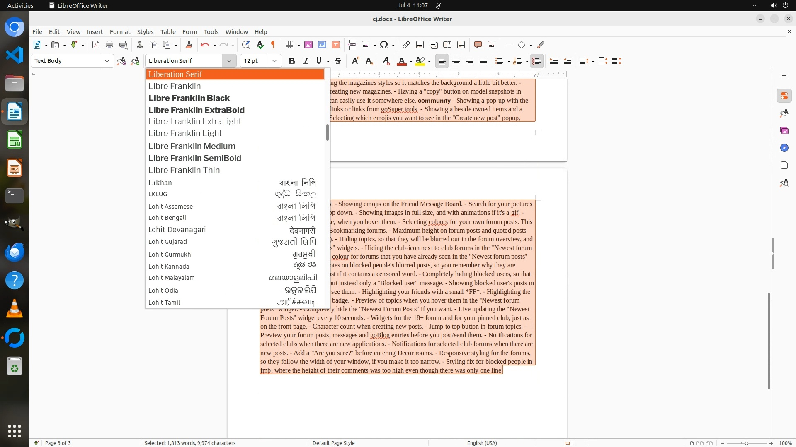
Task: Toggle Bold formatting button
Action: coord(292,61)
